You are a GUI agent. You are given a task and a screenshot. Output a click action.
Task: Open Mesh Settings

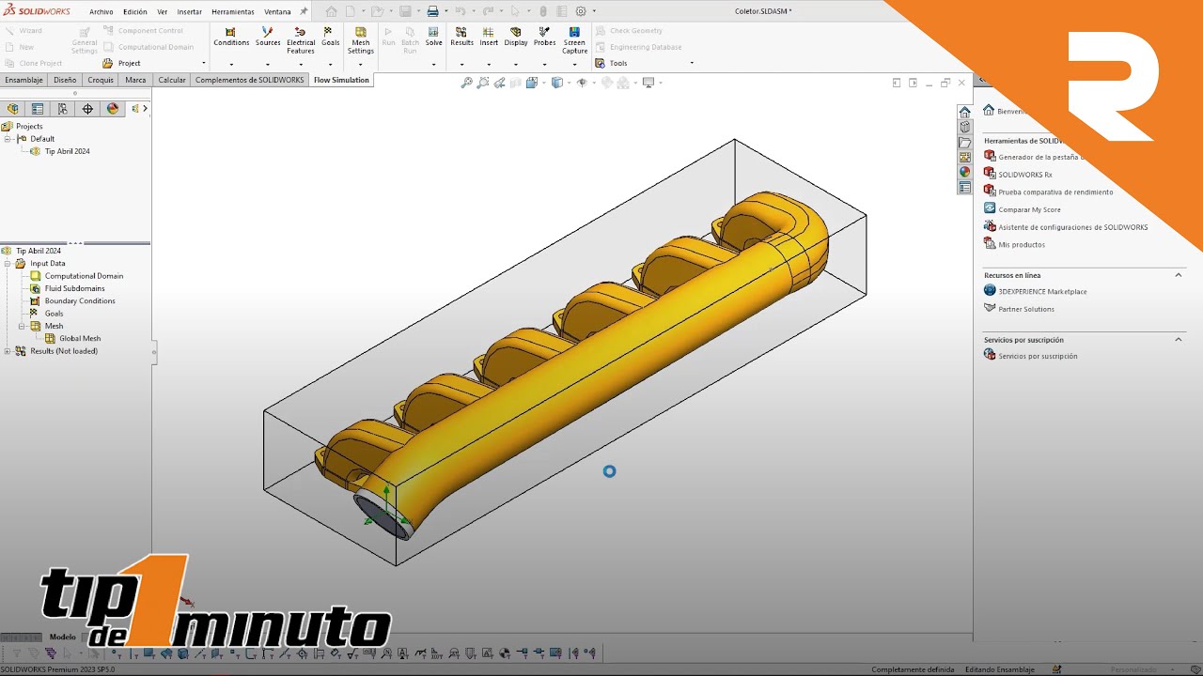(x=361, y=40)
